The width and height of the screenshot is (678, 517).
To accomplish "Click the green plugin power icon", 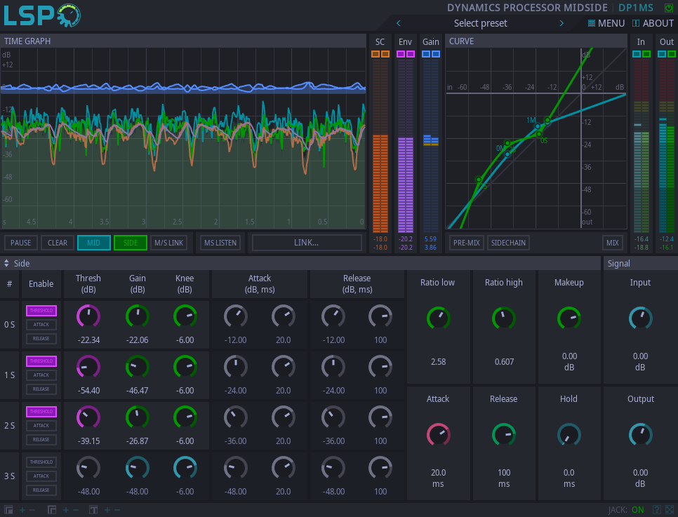I will pyautogui.click(x=668, y=8).
